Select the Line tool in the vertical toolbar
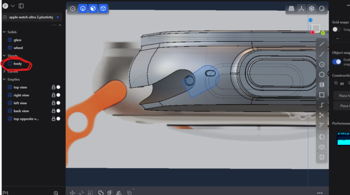The width and height of the screenshot is (350, 195). [322, 44]
